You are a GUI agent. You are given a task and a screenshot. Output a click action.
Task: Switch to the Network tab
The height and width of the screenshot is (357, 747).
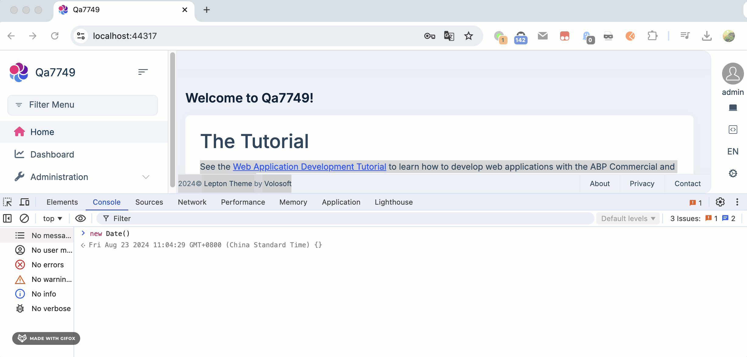(x=192, y=202)
